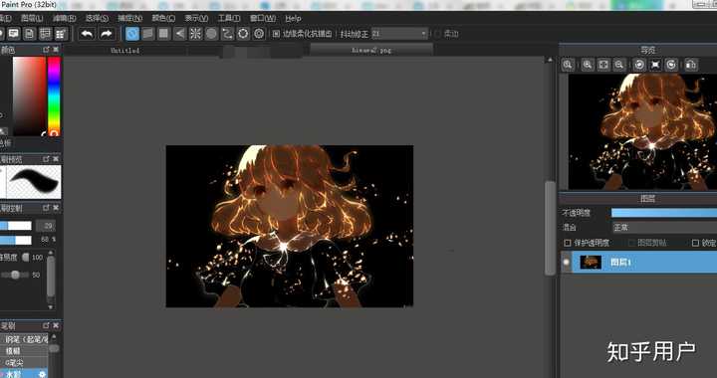Open the Help menu
Viewport: 717px width, 378px height.
[293, 18]
